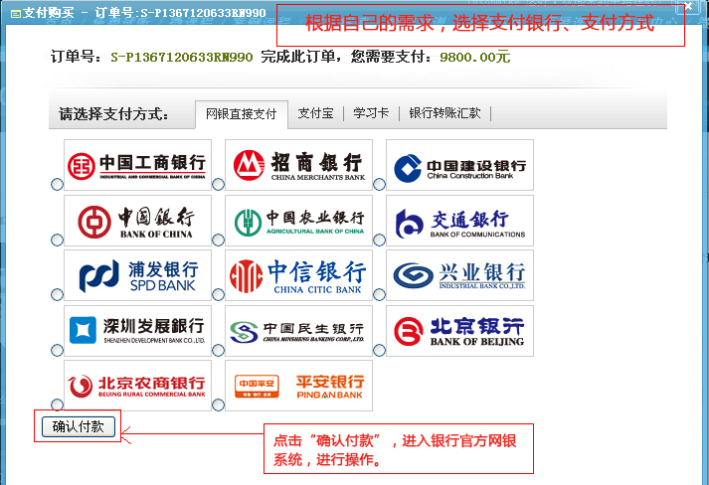Screen dimensions: 709x485
Task: Select the 北京农商银行 radio option
Action: coord(57,404)
